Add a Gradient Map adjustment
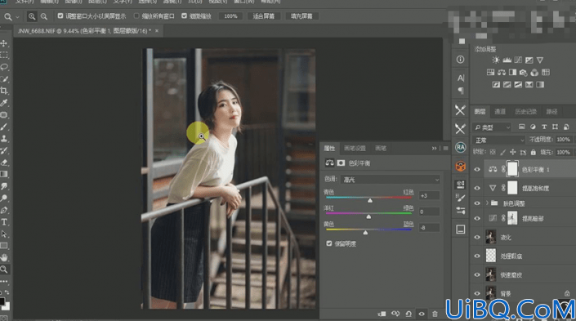 click(x=540, y=85)
